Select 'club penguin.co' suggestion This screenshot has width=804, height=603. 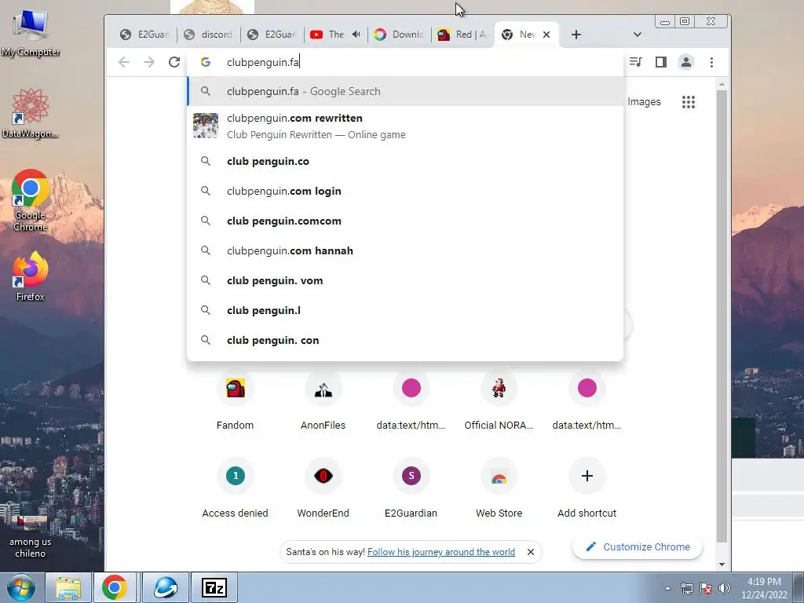coord(405,161)
